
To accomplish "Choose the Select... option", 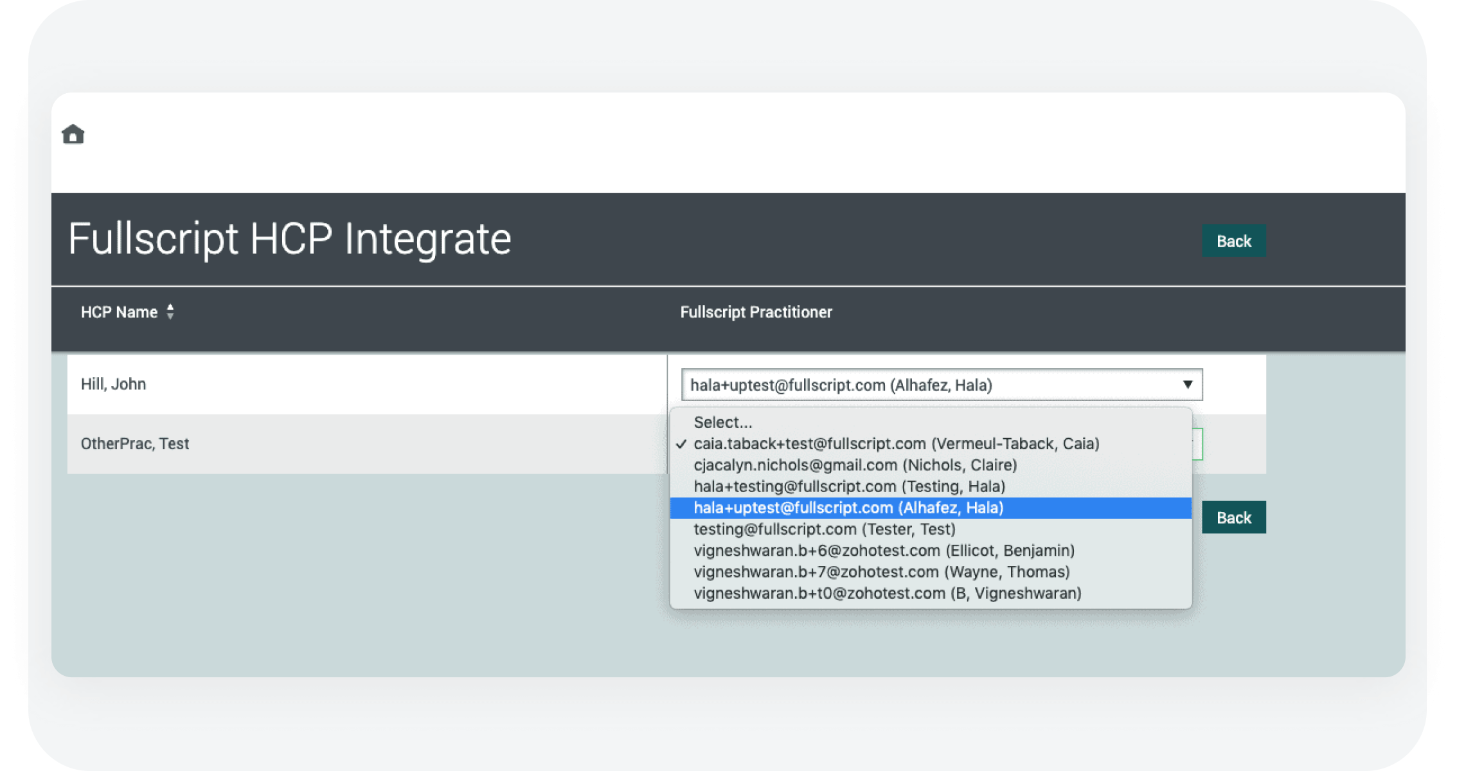I will click(x=931, y=422).
